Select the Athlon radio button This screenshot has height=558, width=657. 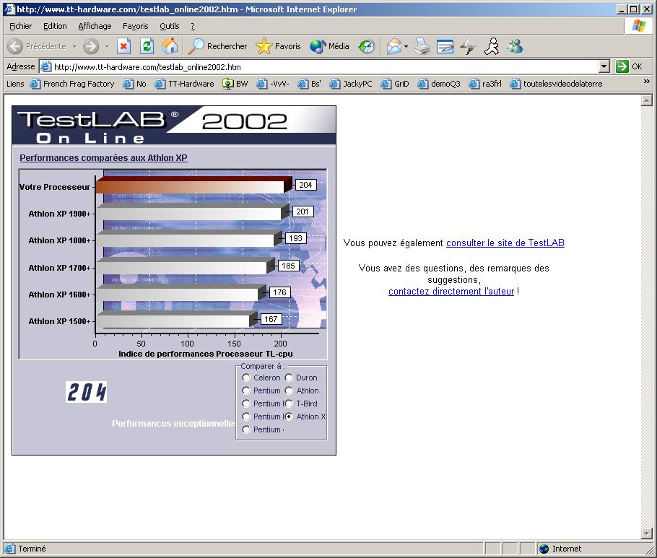pos(289,391)
